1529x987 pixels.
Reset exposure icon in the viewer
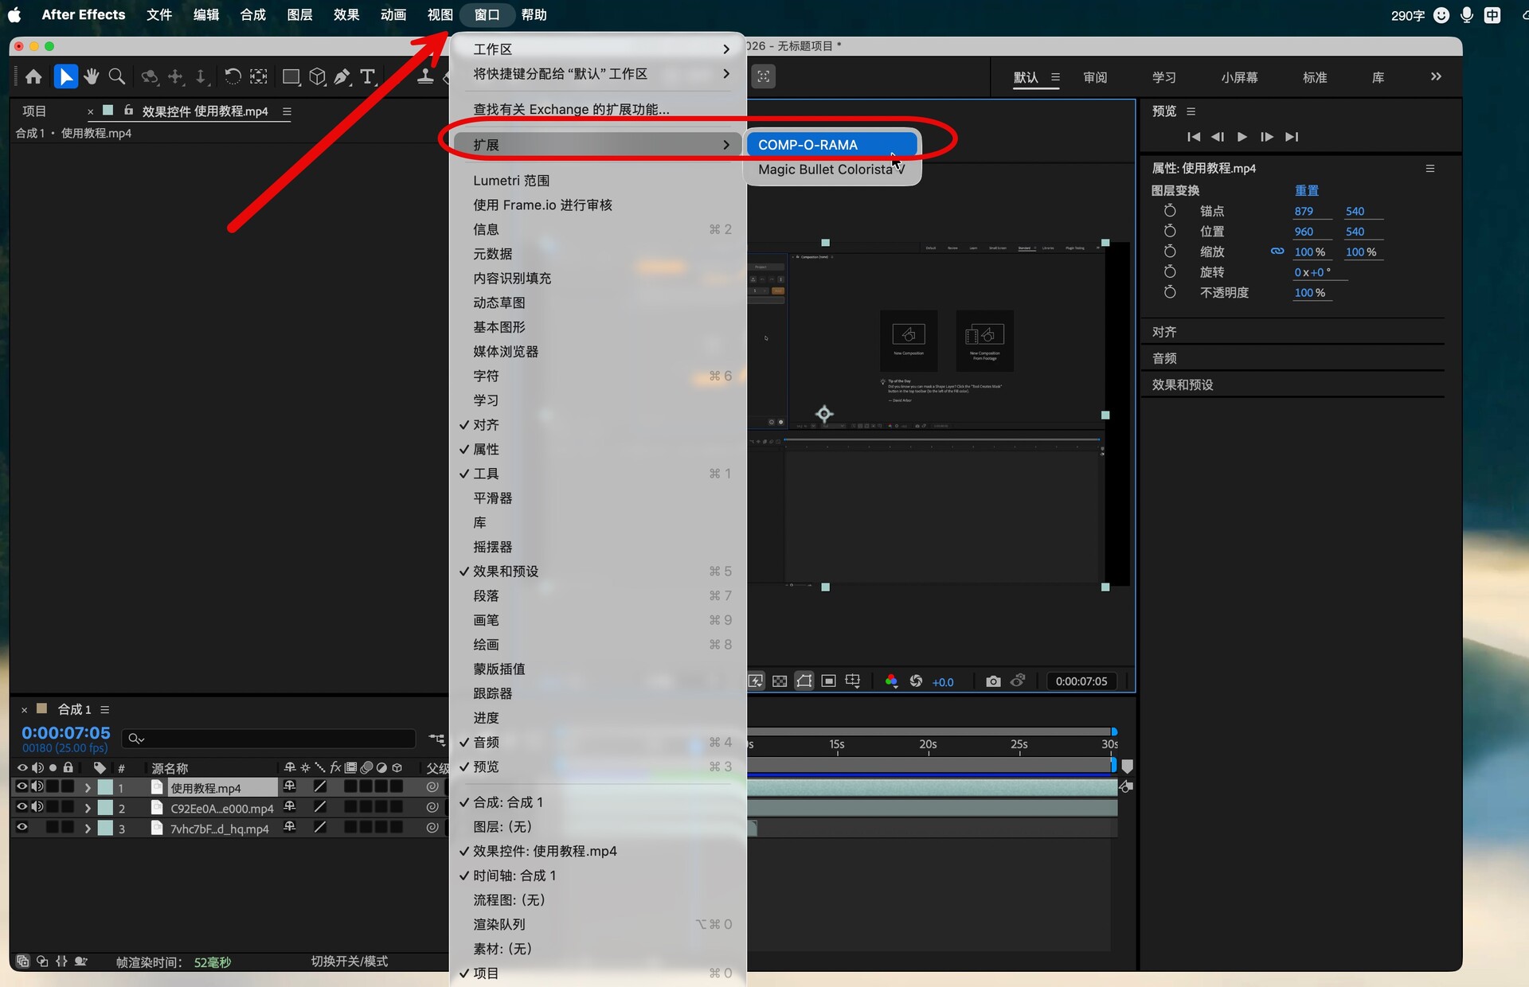point(917,681)
